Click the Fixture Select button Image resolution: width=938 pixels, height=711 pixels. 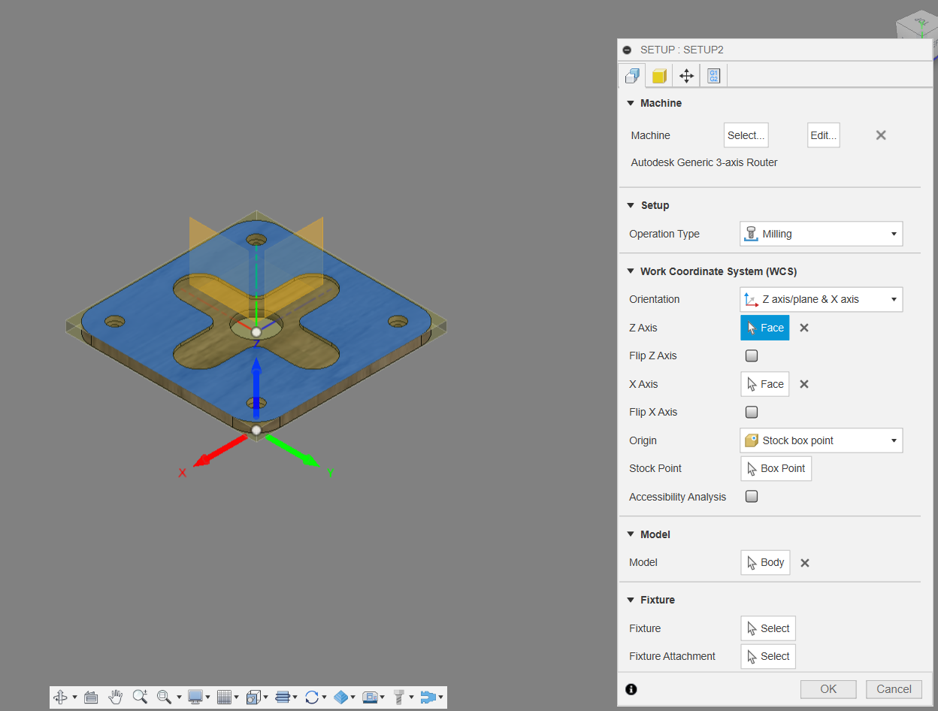click(x=768, y=628)
